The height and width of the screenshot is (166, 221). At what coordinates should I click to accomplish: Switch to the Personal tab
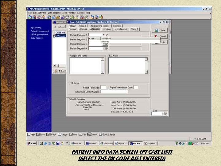coord(72,29)
